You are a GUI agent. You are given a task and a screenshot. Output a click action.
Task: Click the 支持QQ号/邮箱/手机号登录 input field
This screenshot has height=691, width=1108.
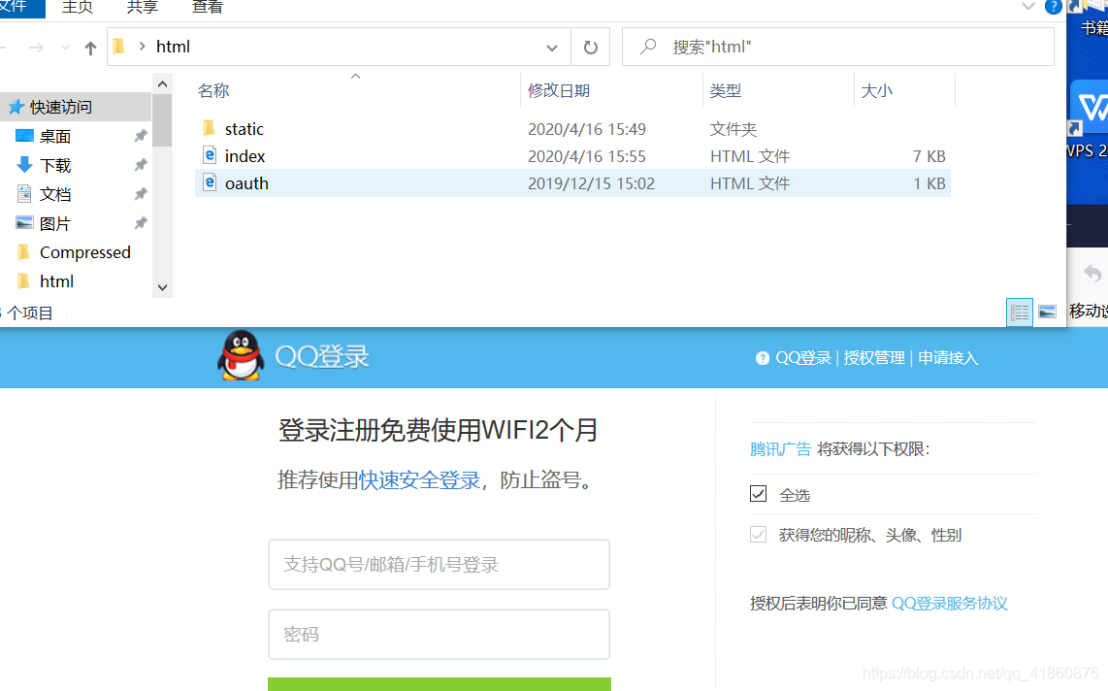[x=439, y=564]
